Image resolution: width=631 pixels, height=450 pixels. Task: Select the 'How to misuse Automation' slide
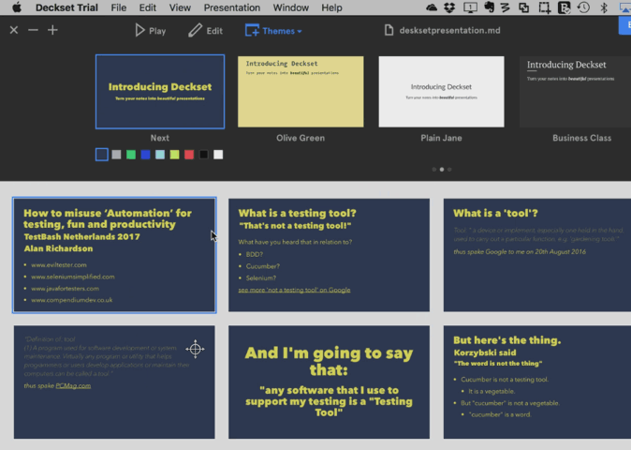point(114,255)
